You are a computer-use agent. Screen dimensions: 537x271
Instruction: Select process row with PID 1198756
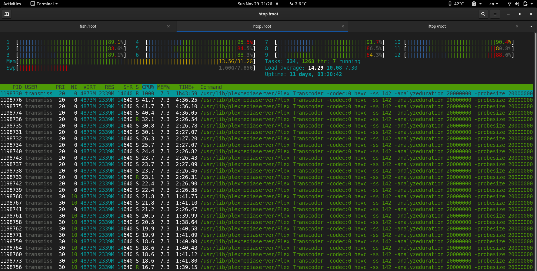click(266, 267)
